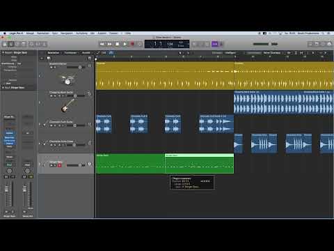Click the Rewind transport button
Viewport: 334px width, 251px height.
click(x=102, y=44)
